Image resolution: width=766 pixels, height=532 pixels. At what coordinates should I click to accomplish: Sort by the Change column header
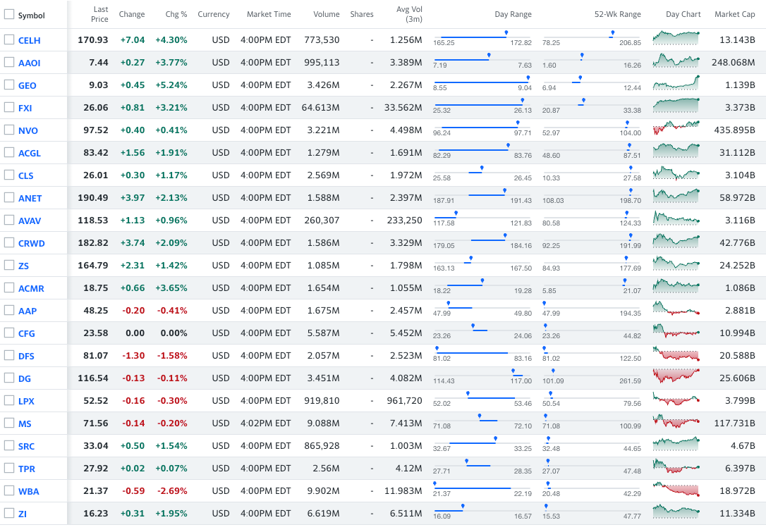pos(132,14)
